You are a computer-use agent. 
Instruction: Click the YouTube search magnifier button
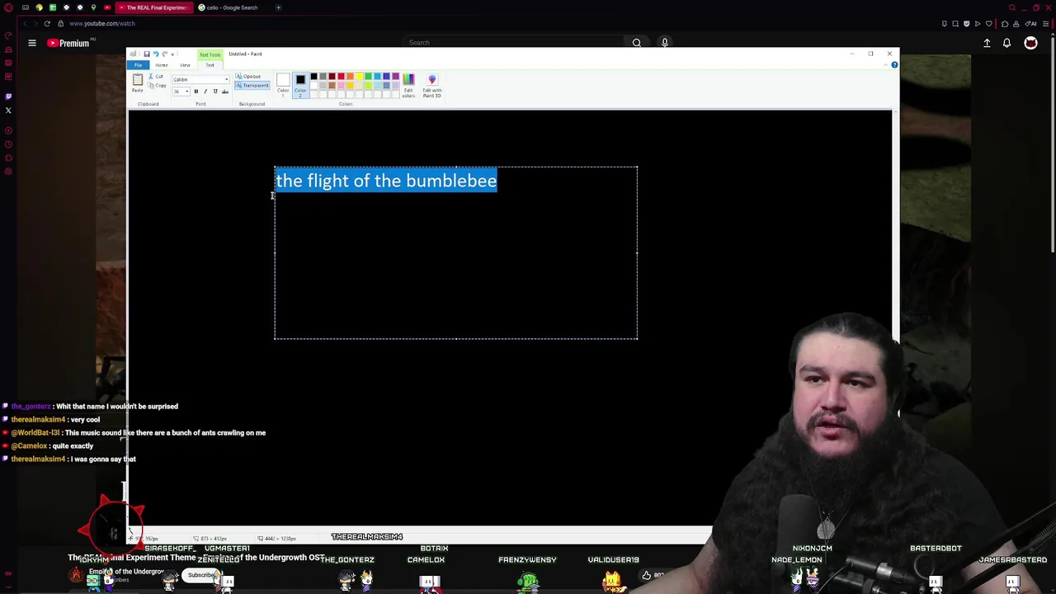click(x=636, y=43)
